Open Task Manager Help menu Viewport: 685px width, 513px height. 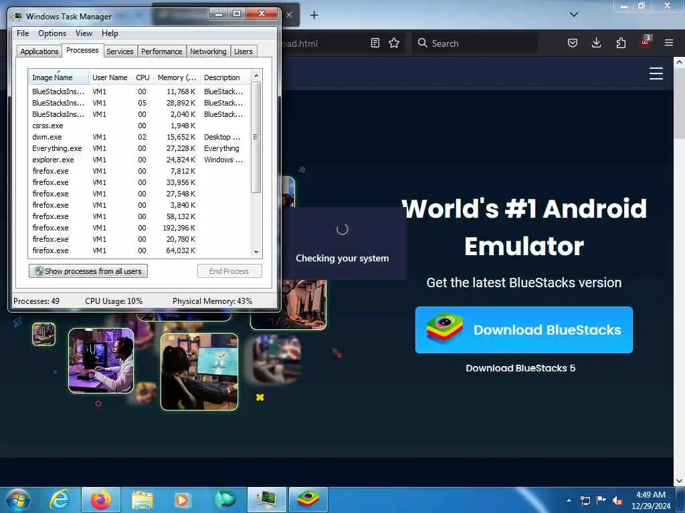click(110, 33)
